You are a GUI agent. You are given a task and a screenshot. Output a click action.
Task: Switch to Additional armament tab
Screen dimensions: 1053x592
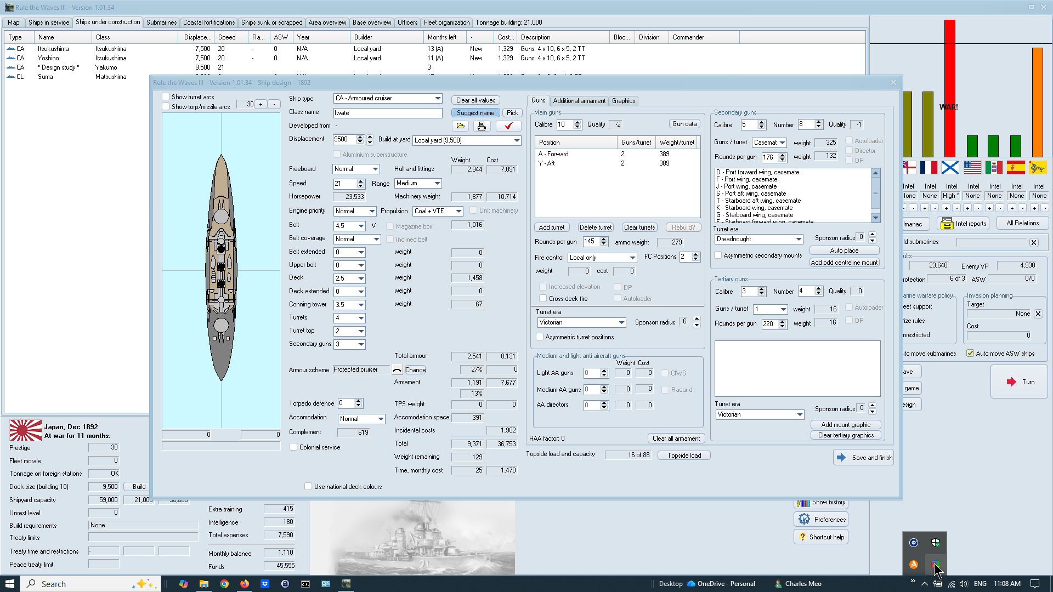coord(579,101)
